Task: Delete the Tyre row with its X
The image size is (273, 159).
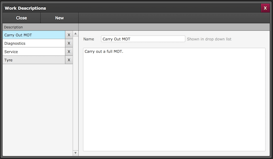Action: click(69, 60)
